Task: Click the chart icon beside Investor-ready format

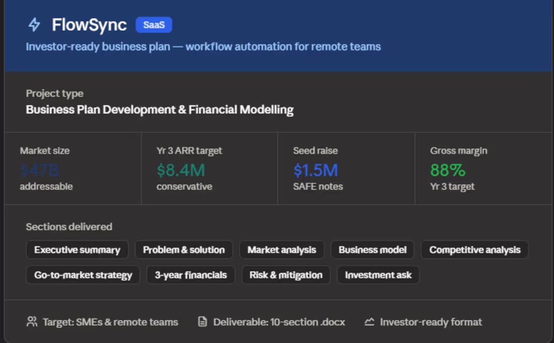Action: point(369,321)
